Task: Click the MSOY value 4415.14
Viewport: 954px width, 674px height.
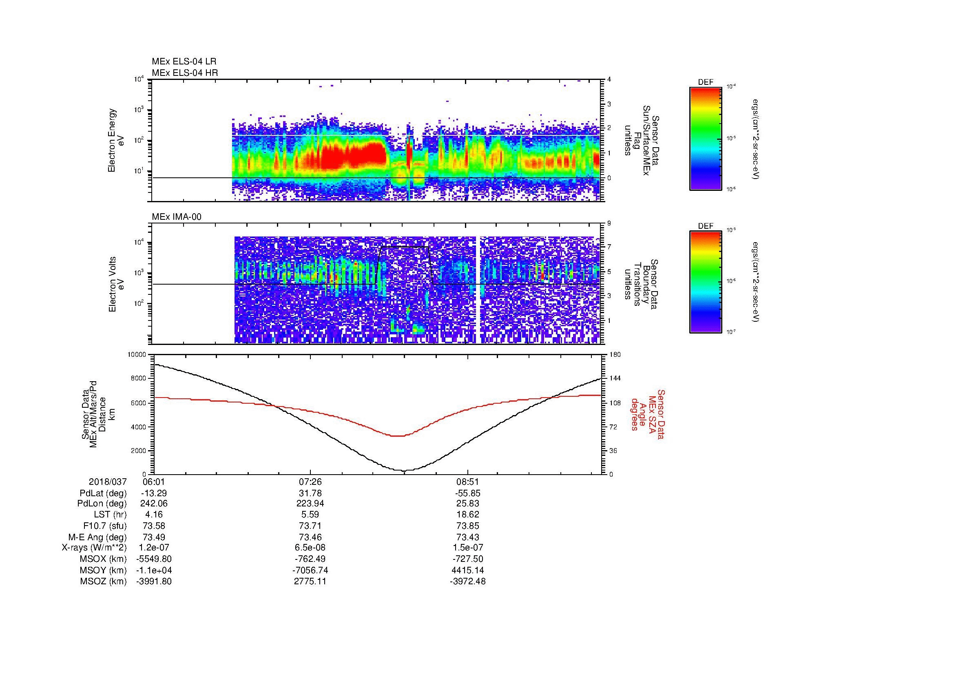Action: [468, 570]
